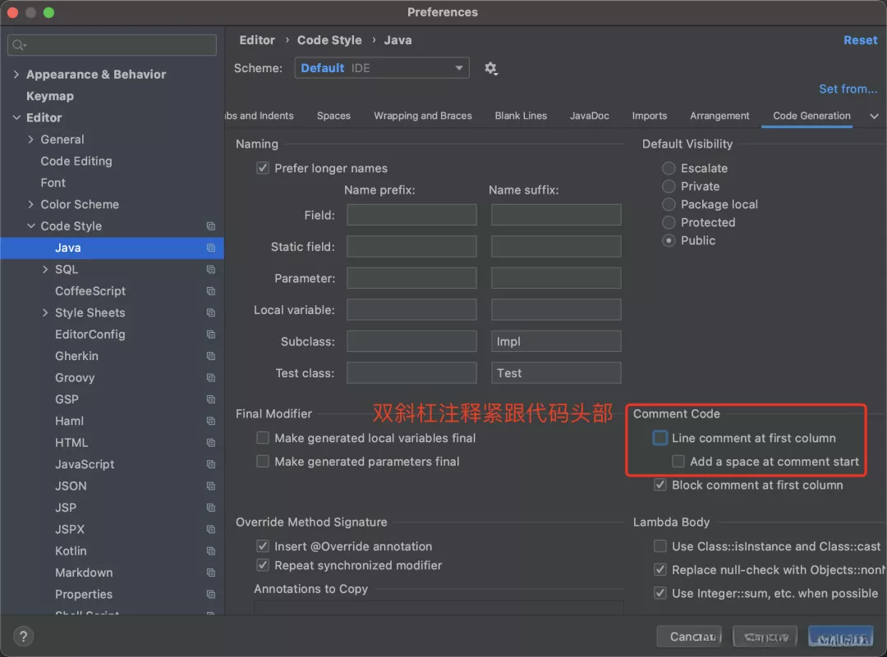This screenshot has width=887, height=657.
Task: Click the copy icon beside Haml
Action: pos(211,421)
